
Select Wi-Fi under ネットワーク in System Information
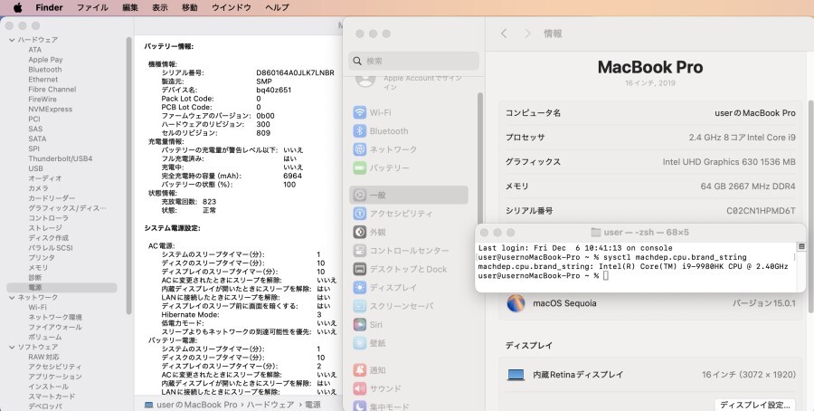(37, 307)
